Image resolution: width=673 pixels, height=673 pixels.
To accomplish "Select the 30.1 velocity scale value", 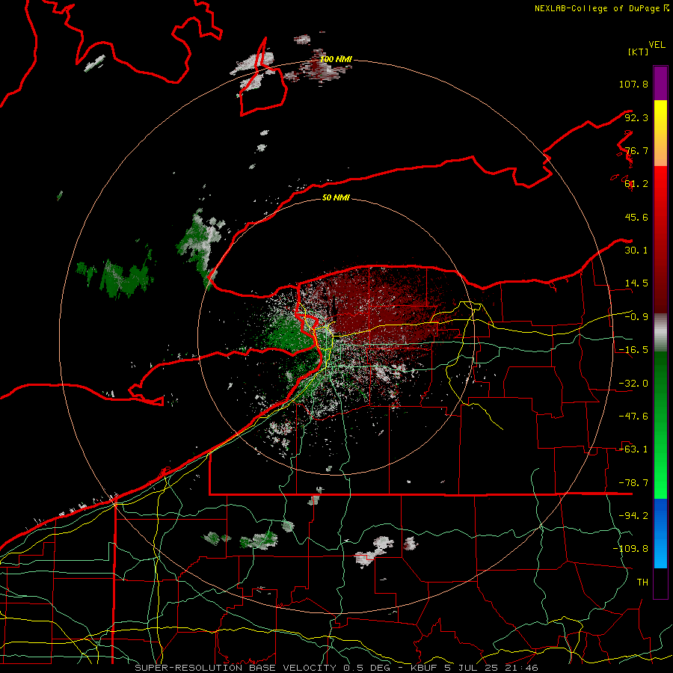I will tap(636, 251).
